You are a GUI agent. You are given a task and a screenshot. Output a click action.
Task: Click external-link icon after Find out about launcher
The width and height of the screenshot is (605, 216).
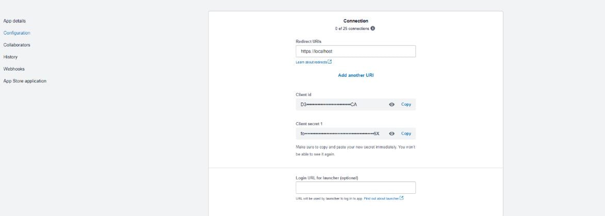click(402, 198)
